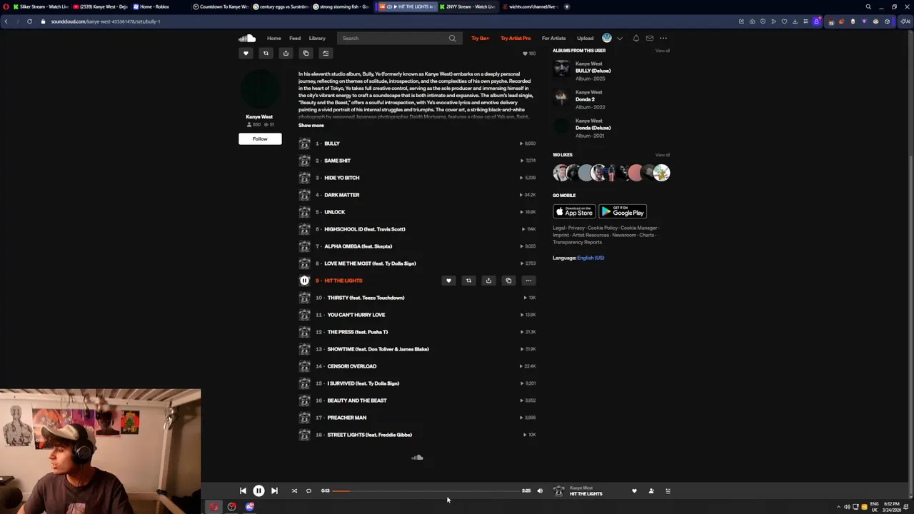Mute the player volume

point(540,491)
